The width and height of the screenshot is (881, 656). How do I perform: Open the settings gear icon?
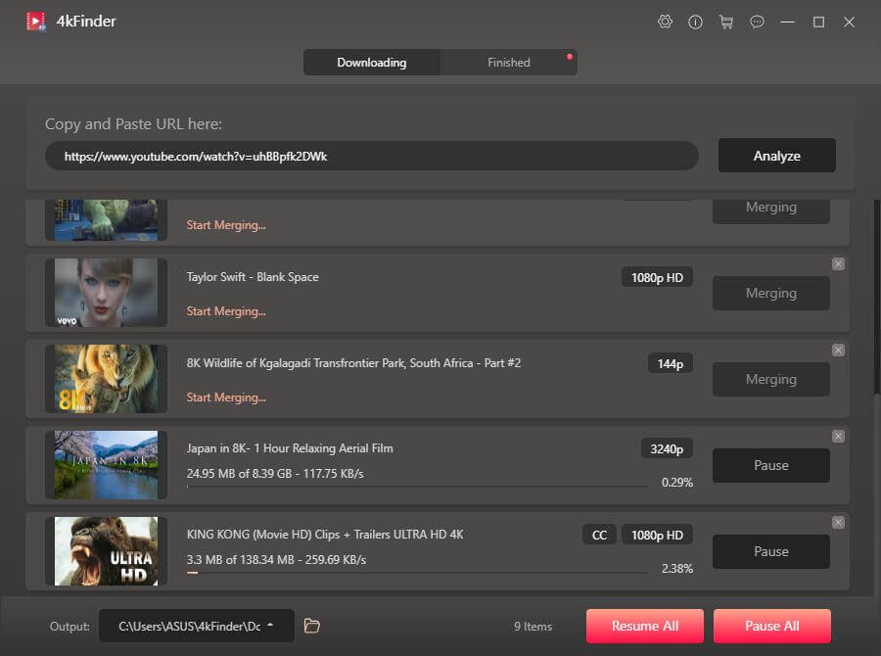666,22
